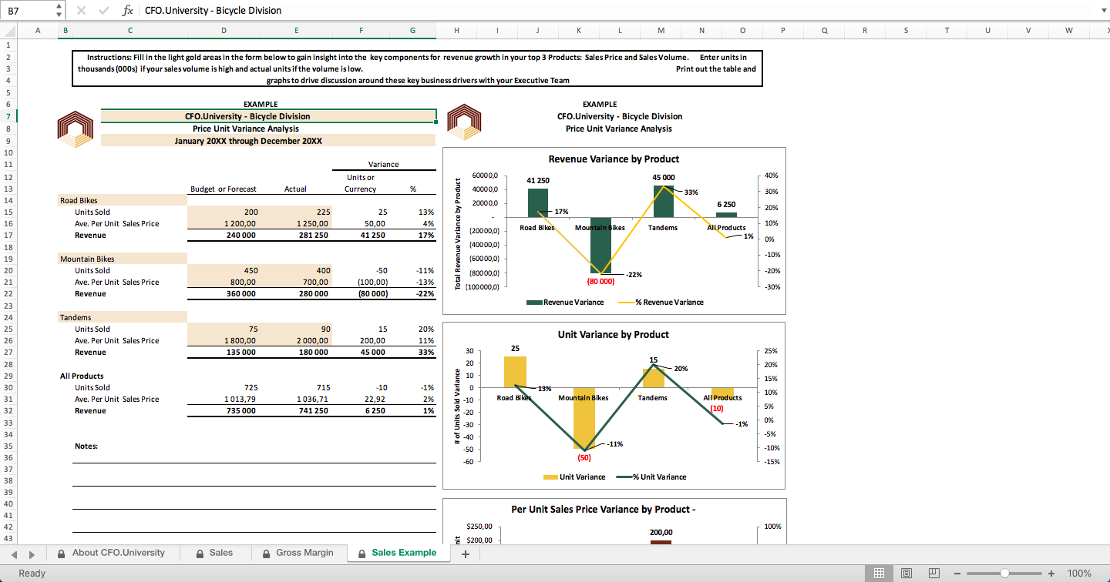The image size is (1110, 582).
Task: Switch to Page Break Preview view
Action: point(934,573)
